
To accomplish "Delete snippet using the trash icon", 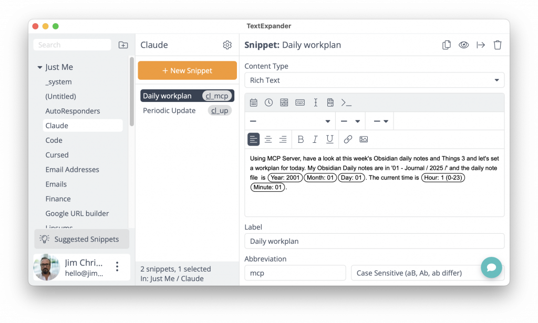I will click(x=498, y=45).
